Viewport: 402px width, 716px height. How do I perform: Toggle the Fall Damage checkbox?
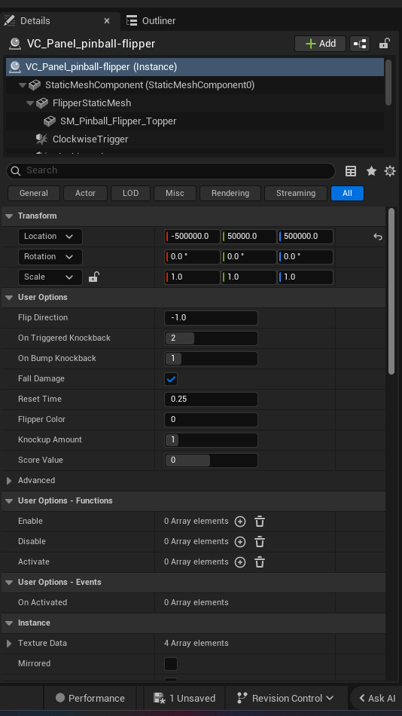(171, 379)
